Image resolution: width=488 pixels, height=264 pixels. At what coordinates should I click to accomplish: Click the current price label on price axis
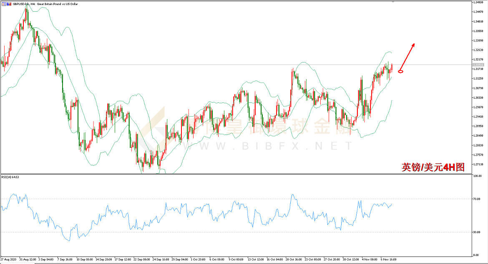478,65
